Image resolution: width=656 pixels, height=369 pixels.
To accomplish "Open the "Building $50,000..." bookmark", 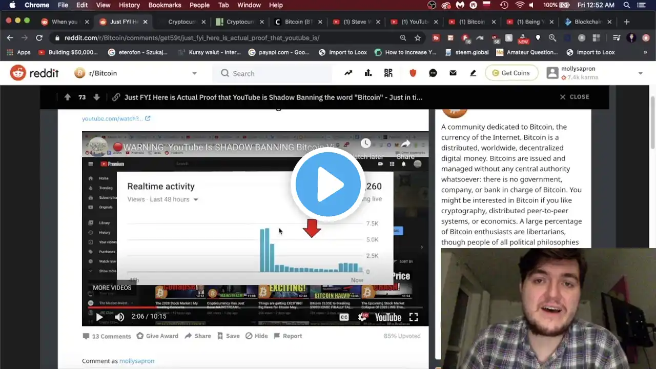I will click(68, 52).
